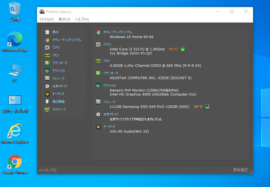Select ごみ箱 recycle bin desktop icon
Viewport: 270px width, 187px height.
[x=15, y=11]
